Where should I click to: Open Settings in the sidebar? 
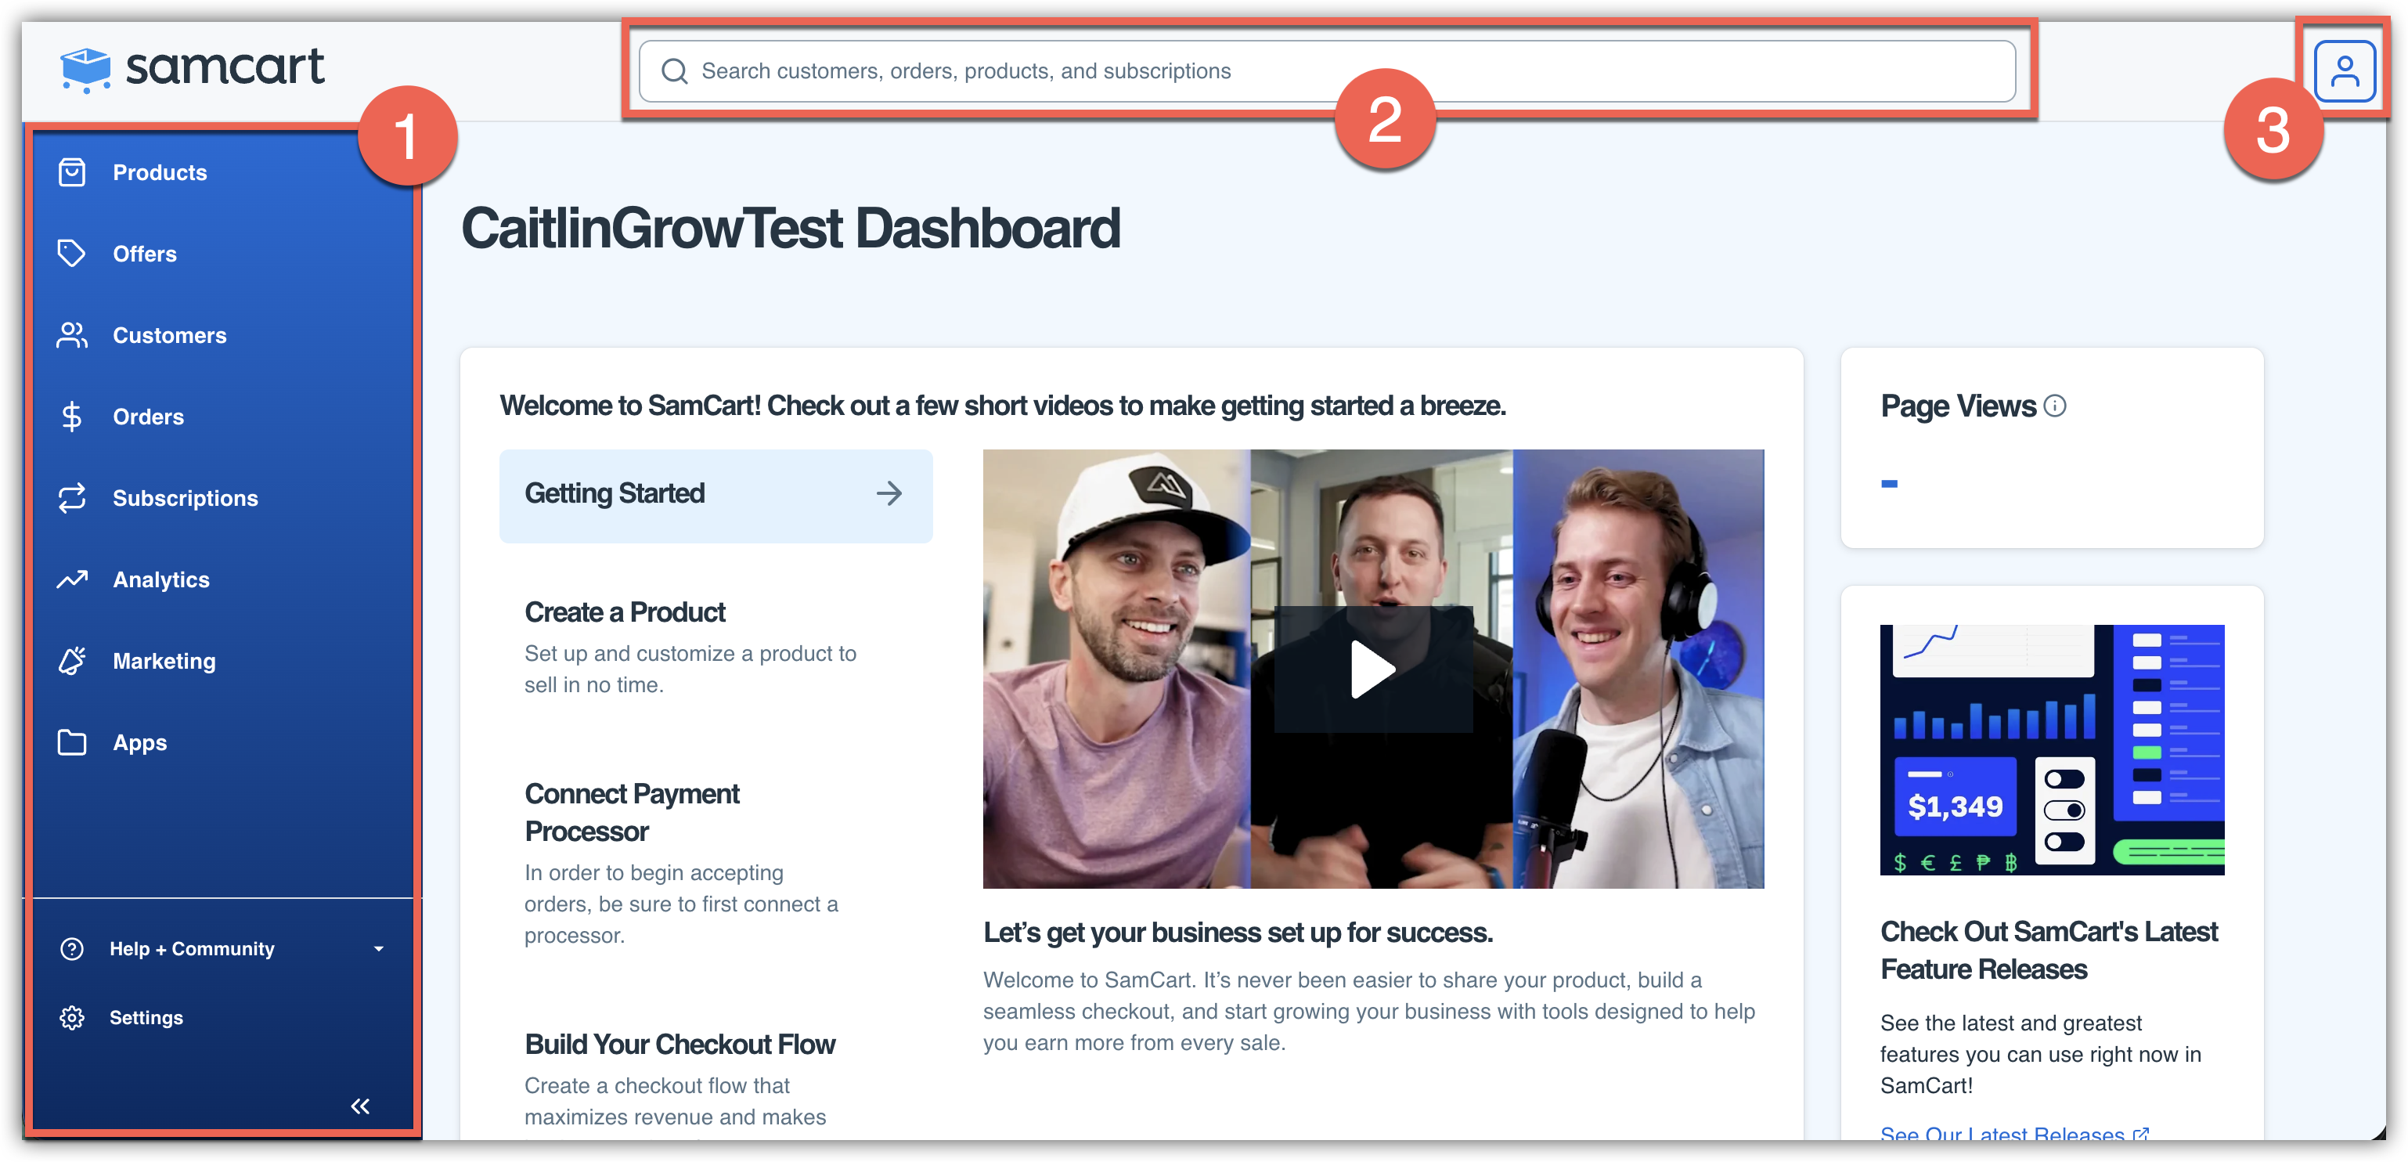coord(146,1017)
